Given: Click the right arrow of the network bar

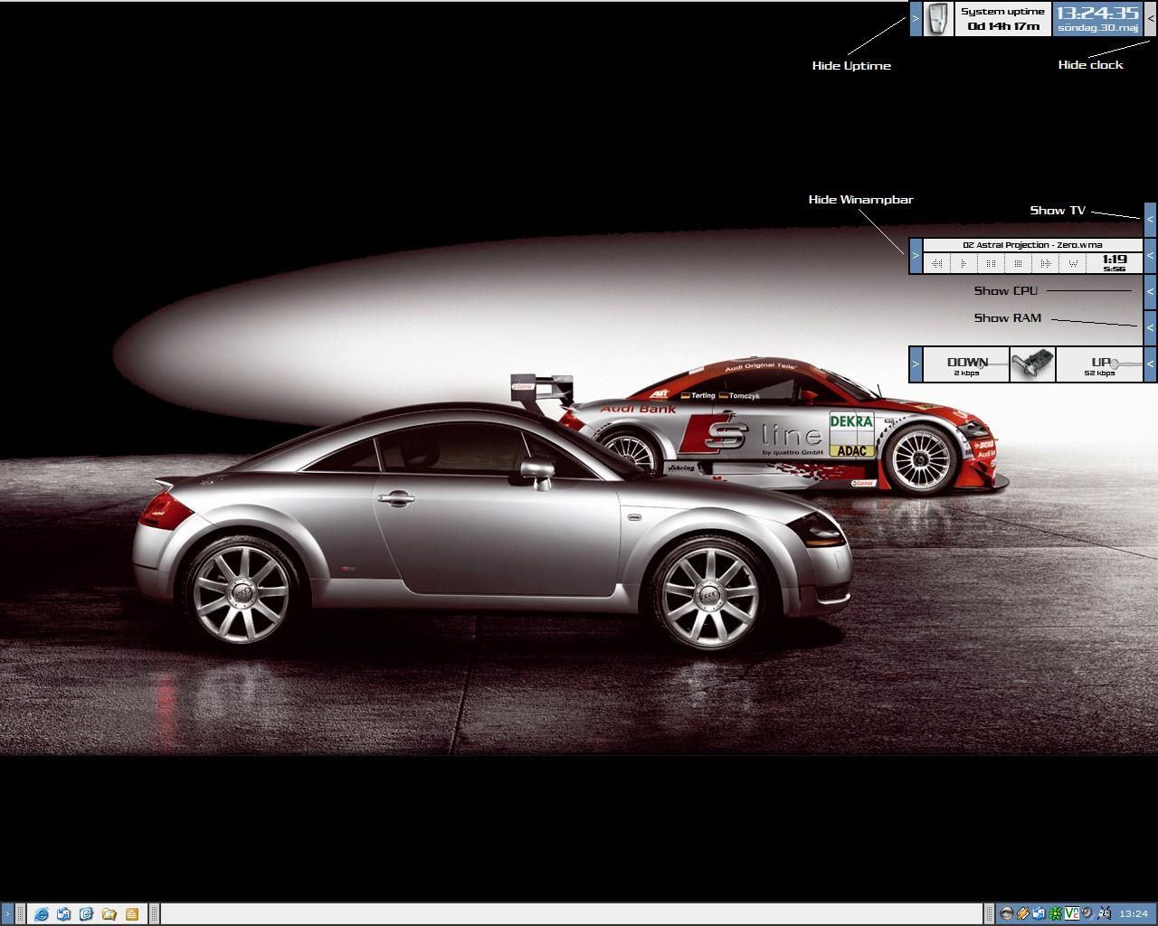Looking at the screenshot, I should (x=1151, y=364).
